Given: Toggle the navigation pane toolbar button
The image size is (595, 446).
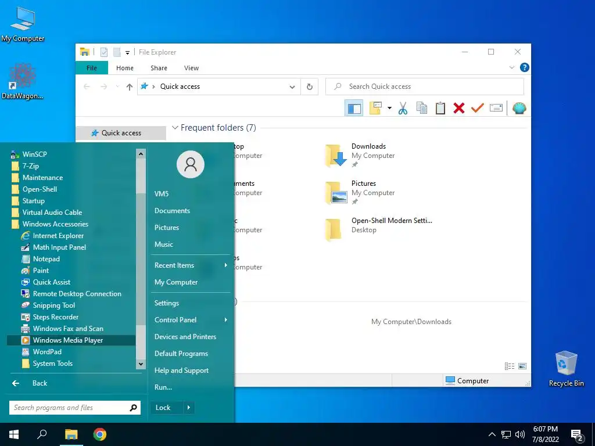Looking at the screenshot, I should tap(354, 109).
